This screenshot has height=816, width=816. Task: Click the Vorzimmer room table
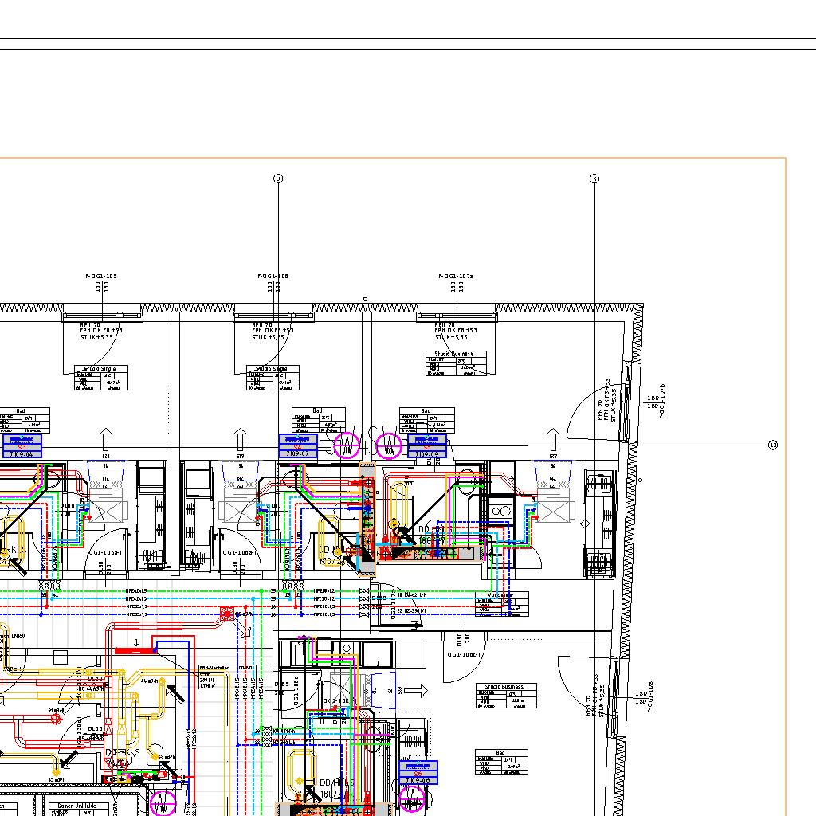(x=502, y=604)
